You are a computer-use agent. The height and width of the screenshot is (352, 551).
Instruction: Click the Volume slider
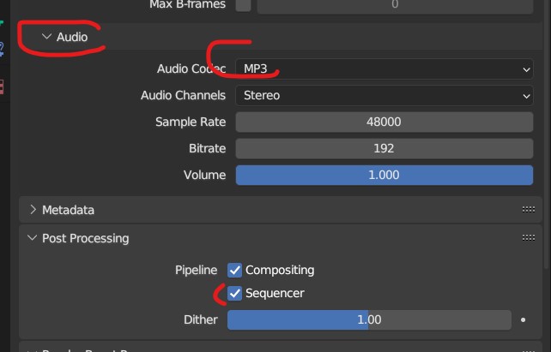click(x=384, y=176)
